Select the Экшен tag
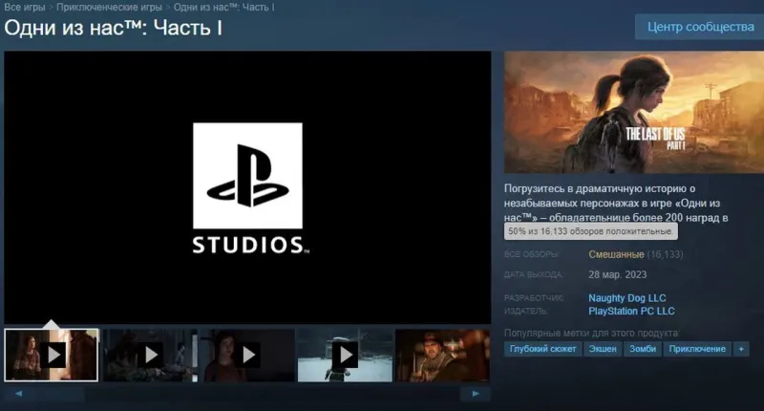Viewport: 764px width, 411px height. (602, 350)
